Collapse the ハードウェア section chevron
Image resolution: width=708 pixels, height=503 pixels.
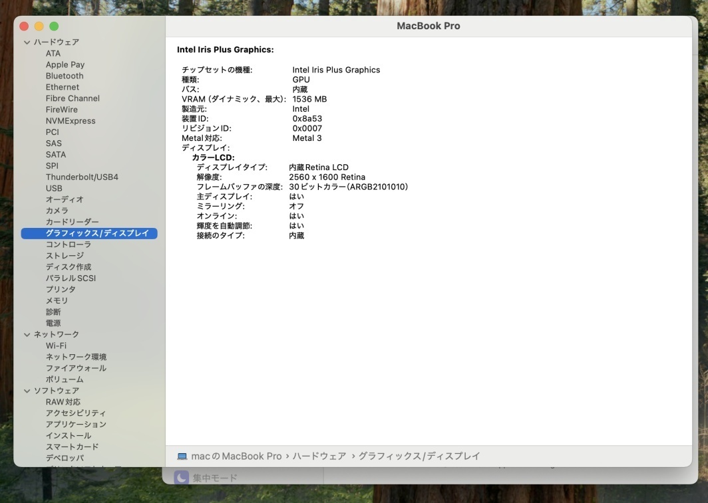(27, 43)
